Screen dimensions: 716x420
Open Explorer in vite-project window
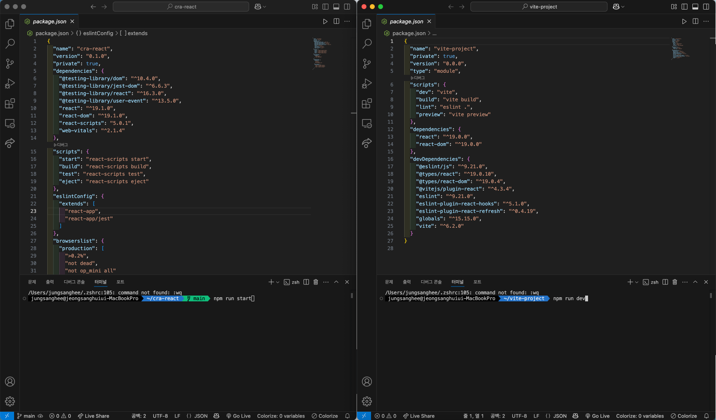(x=367, y=24)
